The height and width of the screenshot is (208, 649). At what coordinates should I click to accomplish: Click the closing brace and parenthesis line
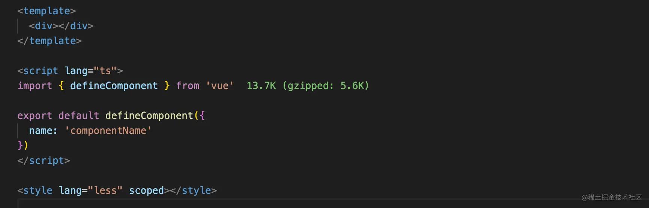coord(23,145)
